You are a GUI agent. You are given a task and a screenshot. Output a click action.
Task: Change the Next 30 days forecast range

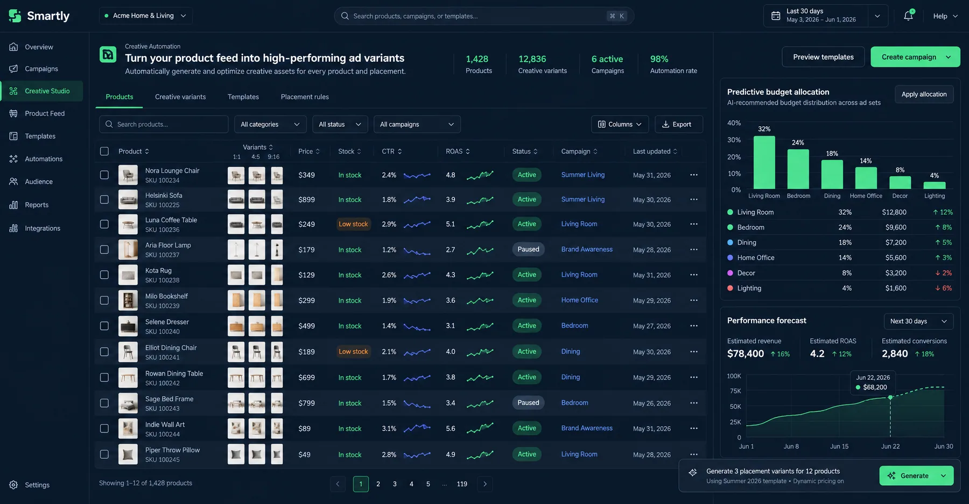(x=918, y=321)
